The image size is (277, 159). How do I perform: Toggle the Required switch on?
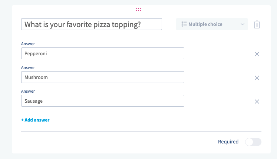(x=253, y=142)
